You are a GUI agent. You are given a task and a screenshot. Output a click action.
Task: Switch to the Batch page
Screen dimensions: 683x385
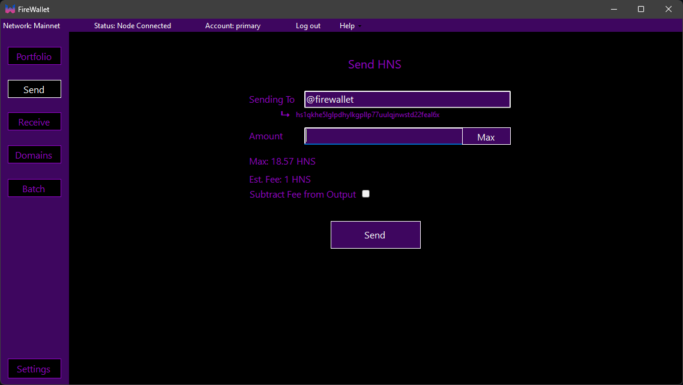(x=34, y=189)
